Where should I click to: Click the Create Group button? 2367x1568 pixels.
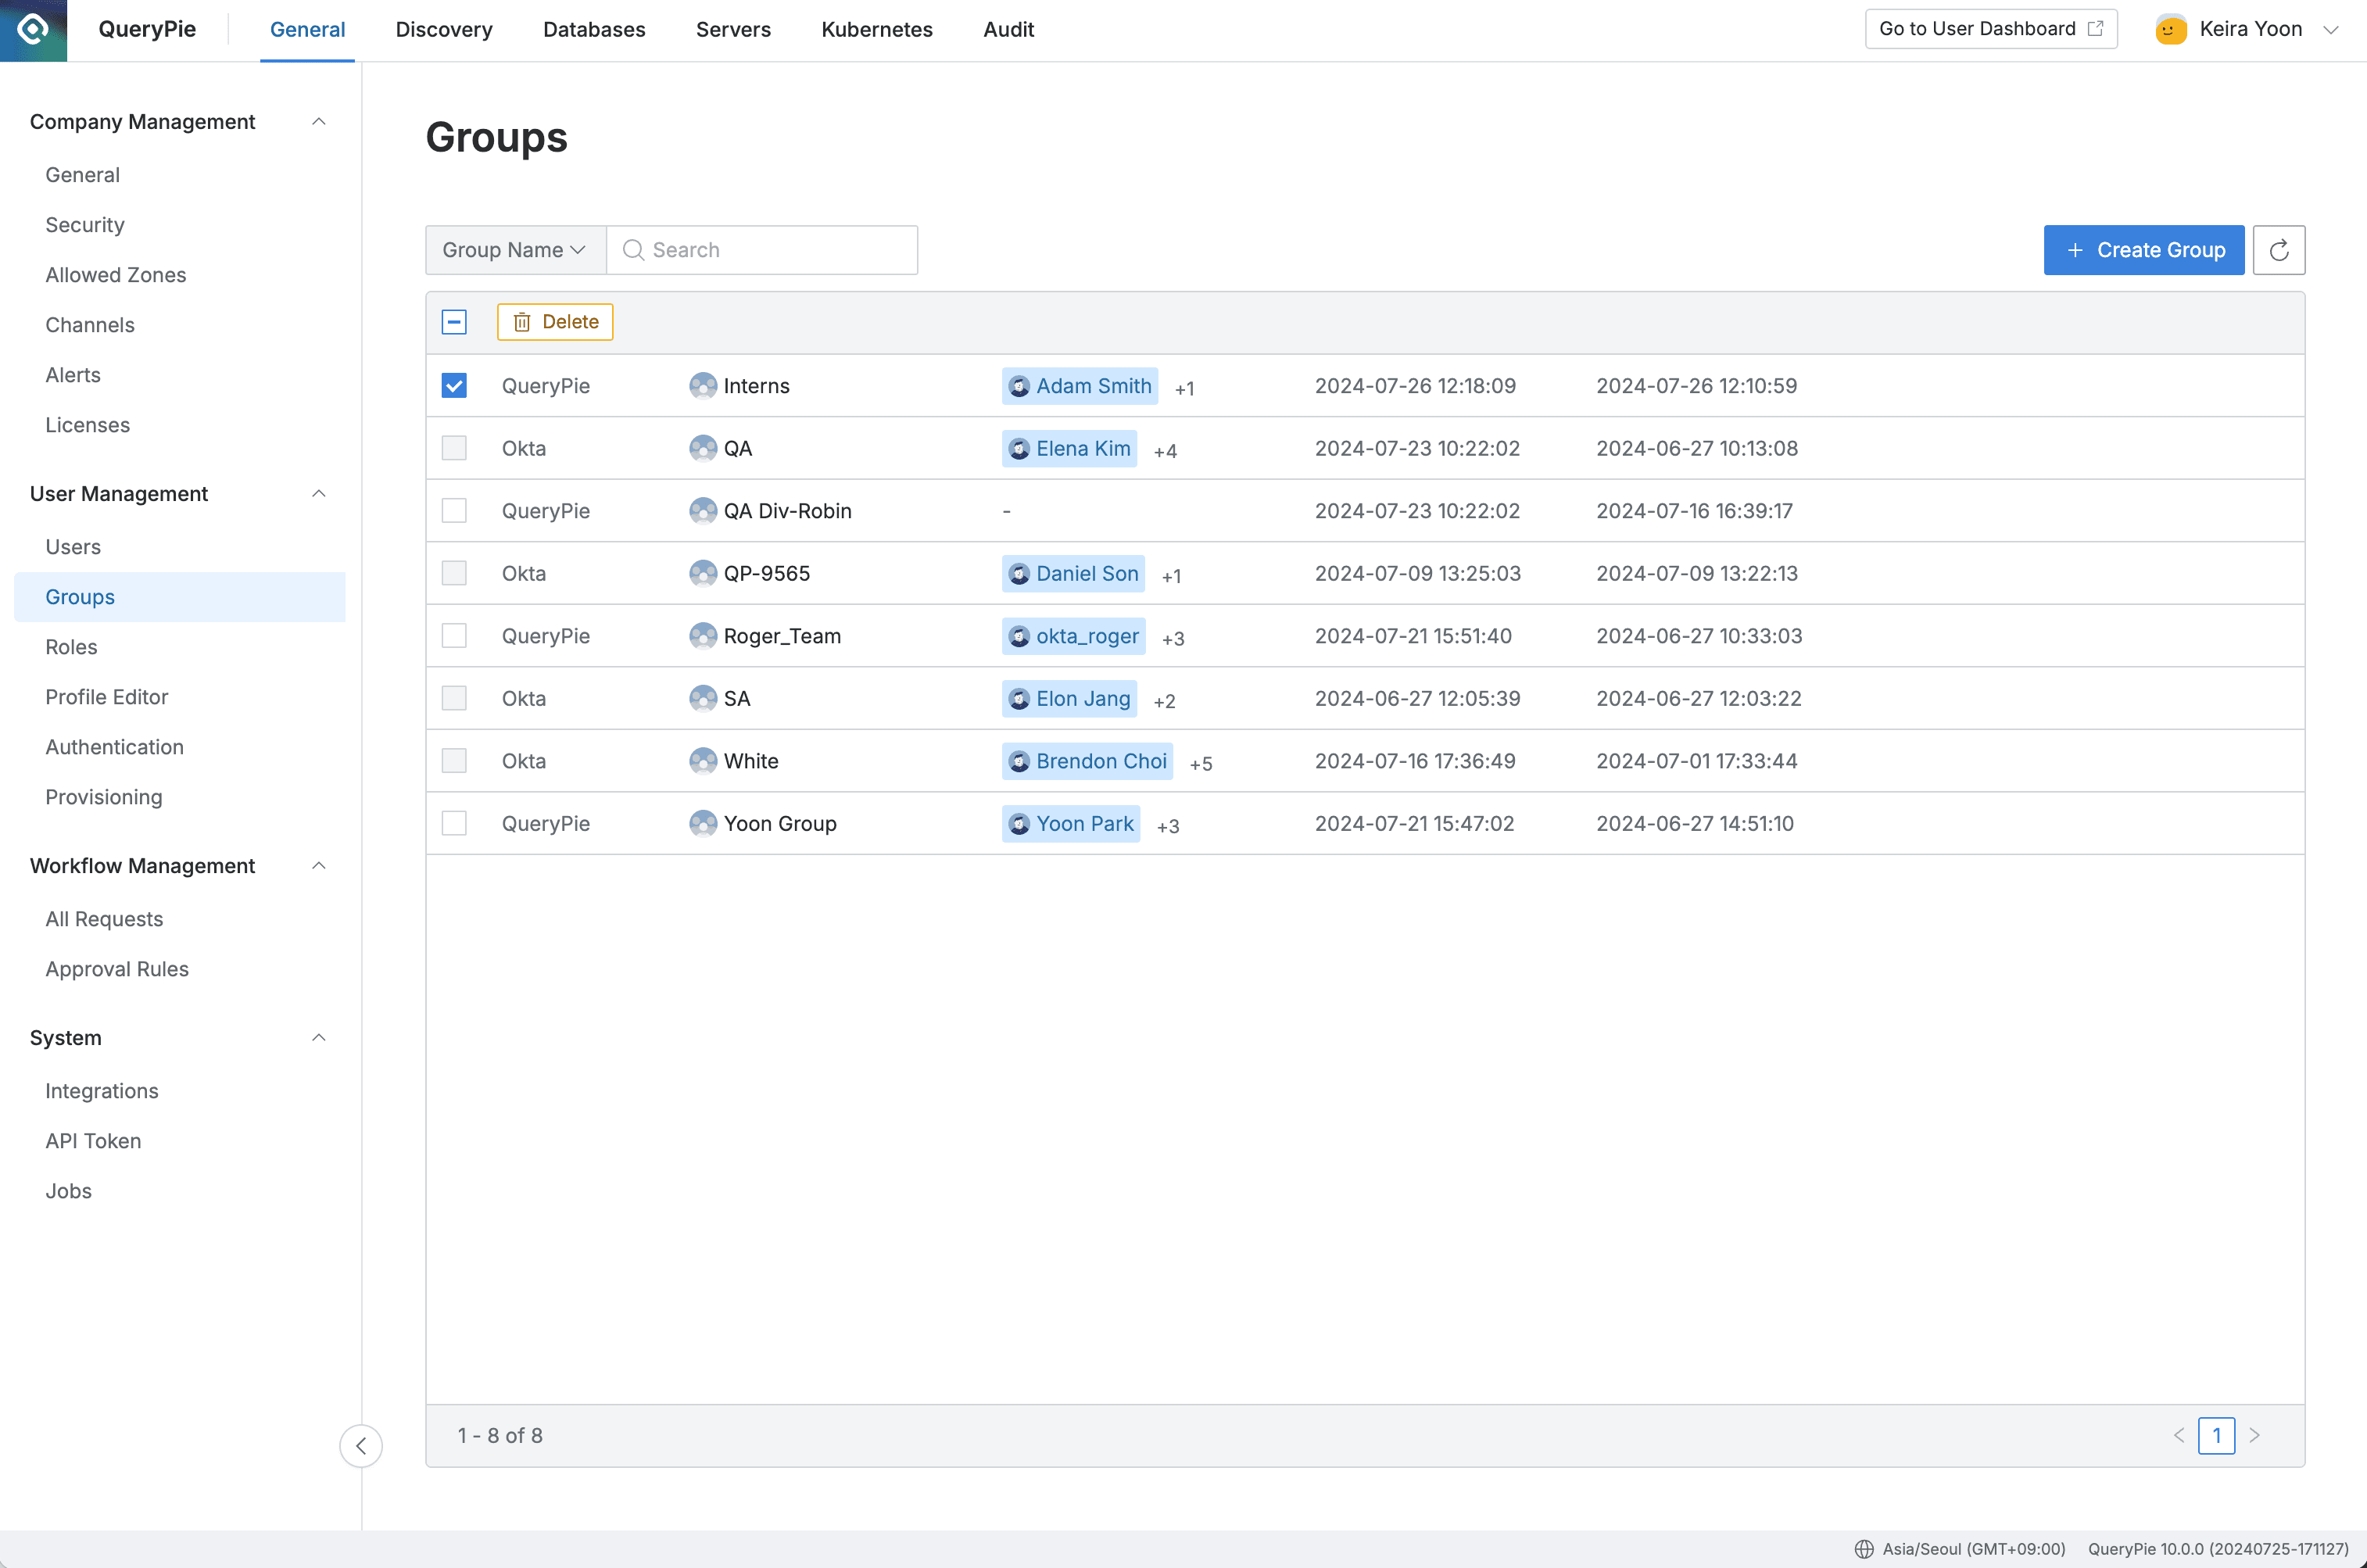tap(2143, 249)
